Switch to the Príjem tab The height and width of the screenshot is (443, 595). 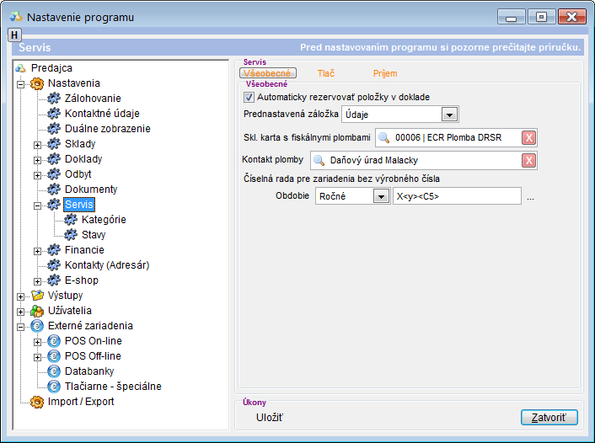tap(384, 74)
